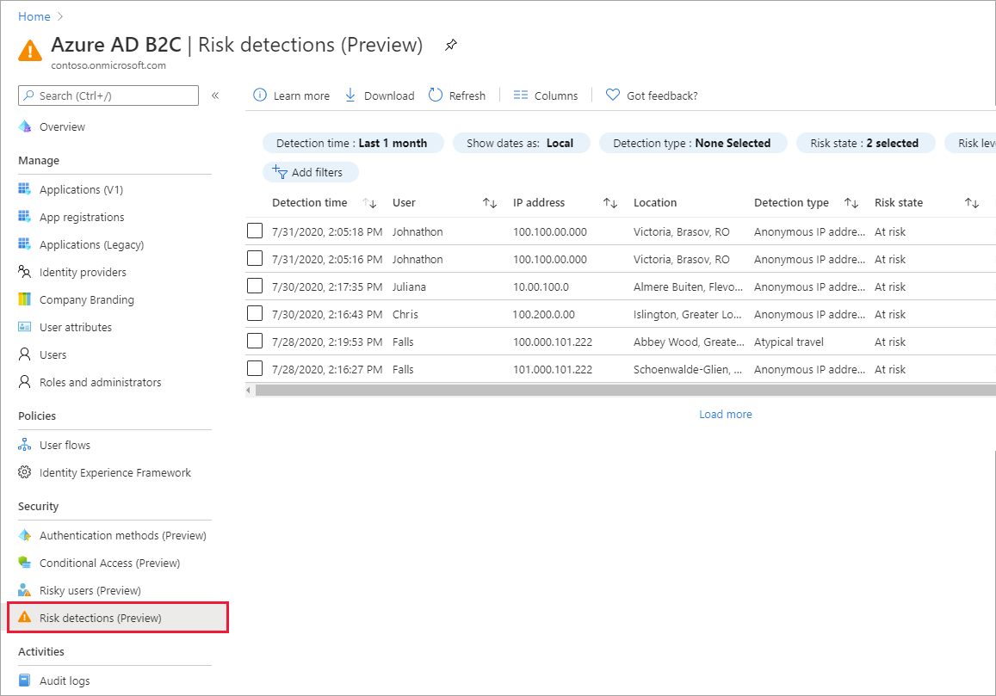Click the Add filters button

coord(310,172)
